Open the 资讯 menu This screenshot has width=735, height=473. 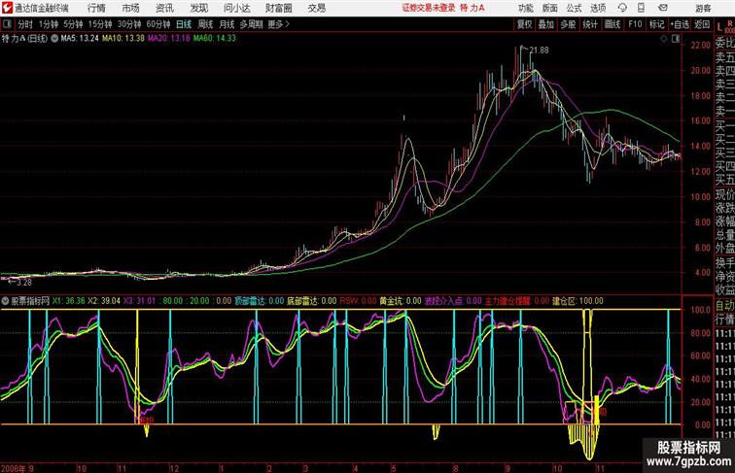pos(164,8)
